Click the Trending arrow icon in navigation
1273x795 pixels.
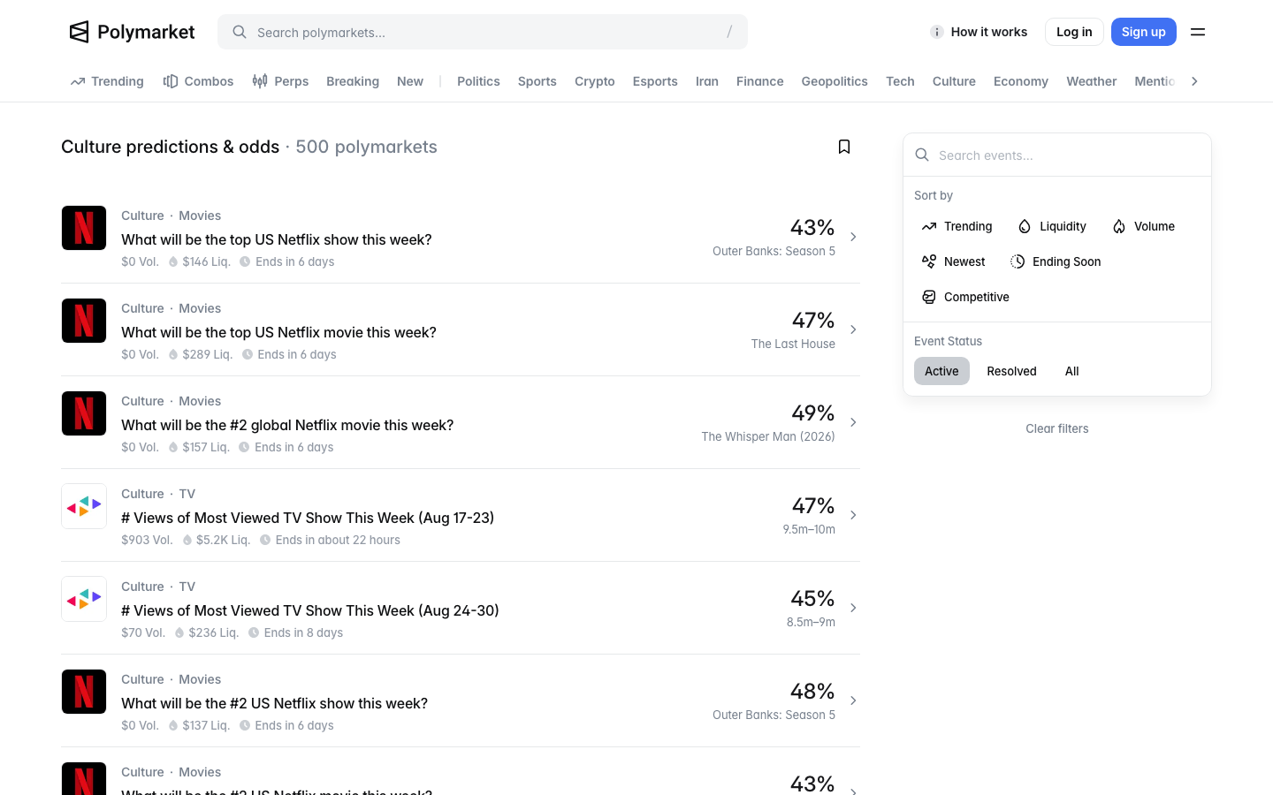[x=78, y=81]
